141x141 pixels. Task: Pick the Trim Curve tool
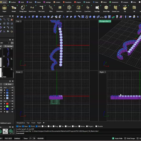tap(78, 8)
